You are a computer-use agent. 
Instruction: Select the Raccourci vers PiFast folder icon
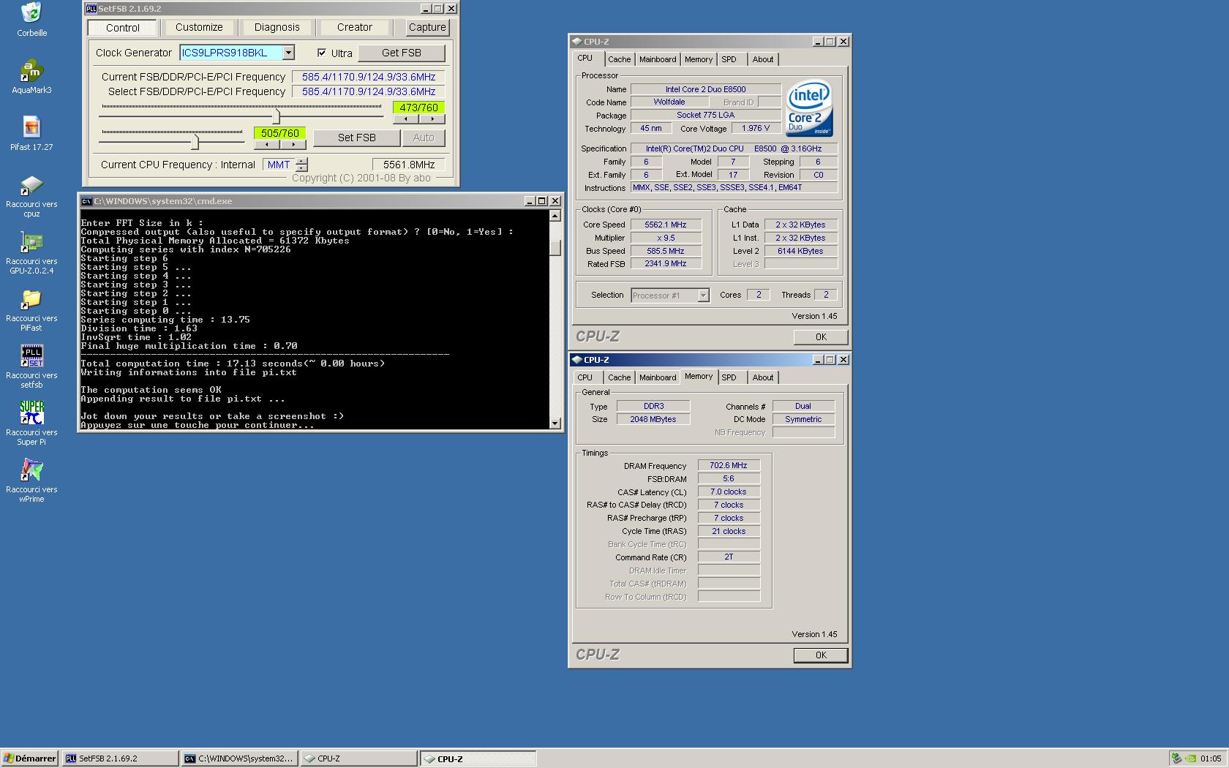click(31, 298)
